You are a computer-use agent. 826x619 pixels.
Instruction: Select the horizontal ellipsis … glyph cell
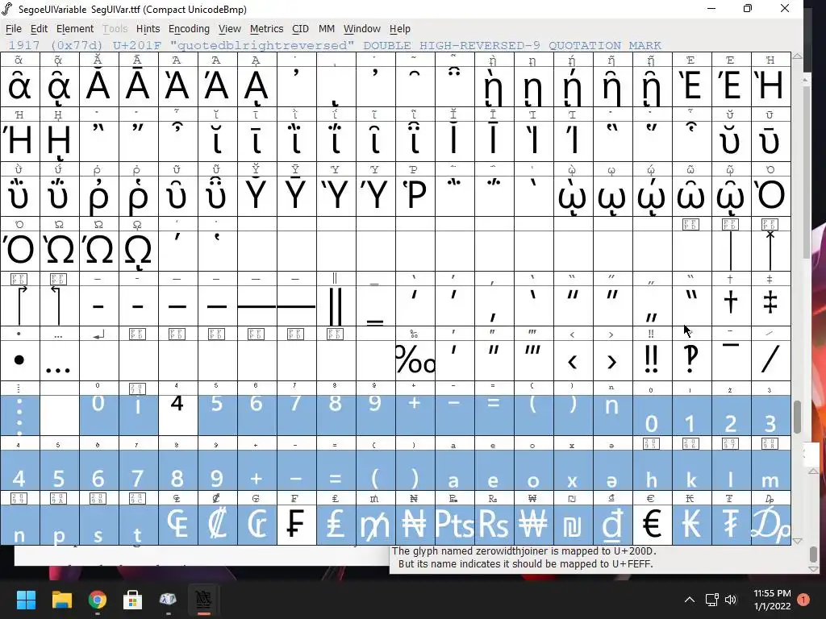point(59,360)
